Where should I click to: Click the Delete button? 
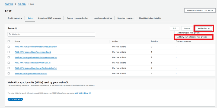click(x=187, y=28)
